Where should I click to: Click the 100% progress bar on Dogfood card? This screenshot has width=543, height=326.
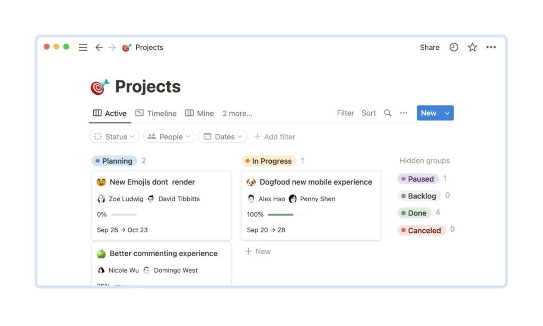281,215
